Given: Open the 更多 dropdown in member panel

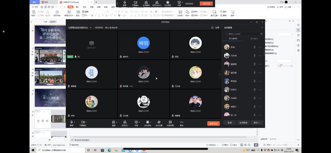Looking at the screenshot, I should coord(257,123).
